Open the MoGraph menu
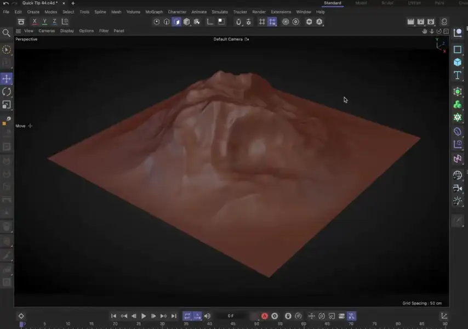This screenshot has height=329, width=468. [153, 12]
